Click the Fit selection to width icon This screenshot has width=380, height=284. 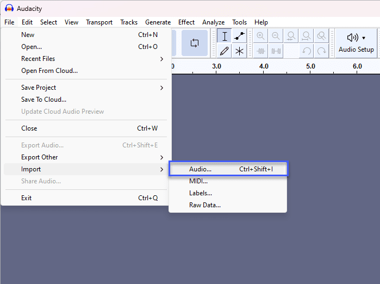[x=291, y=36]
